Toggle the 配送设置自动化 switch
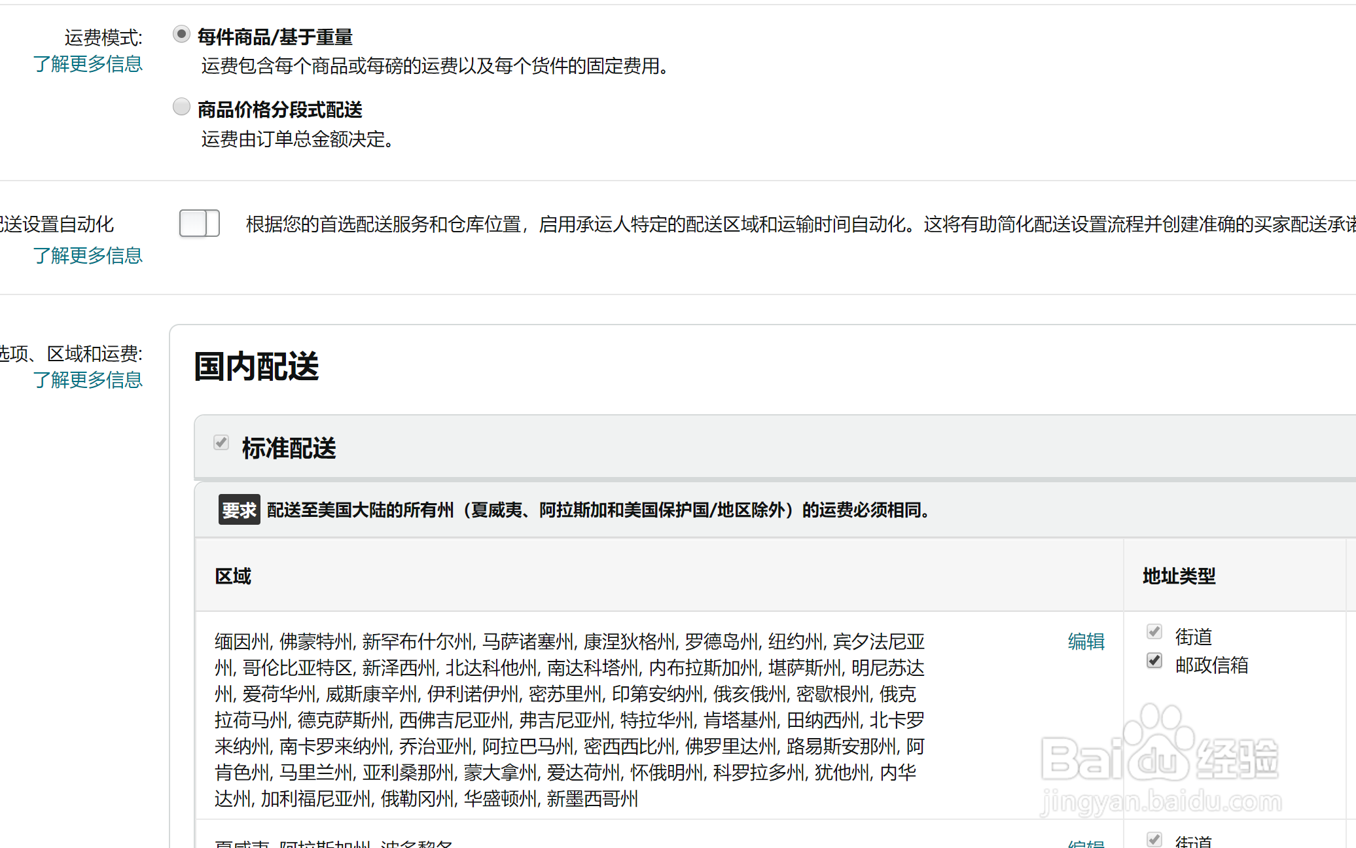Image resolution: width=1356 pixels, height=848 pixels. pyautogui.click(x=199, y=224)
